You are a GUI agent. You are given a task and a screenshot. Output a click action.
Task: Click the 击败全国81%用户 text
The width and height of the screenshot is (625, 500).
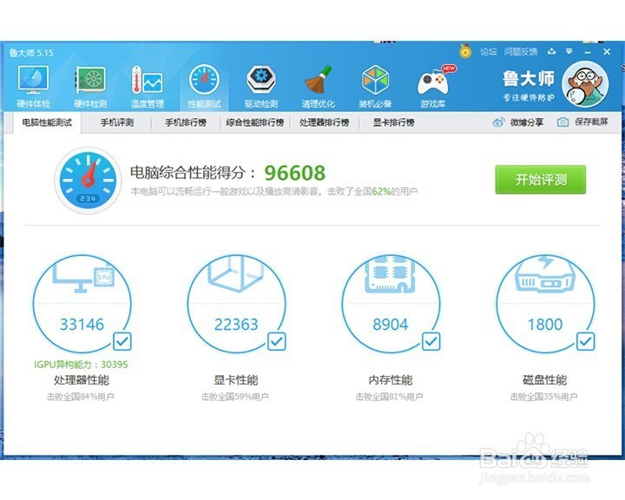(x=390, y=397)
